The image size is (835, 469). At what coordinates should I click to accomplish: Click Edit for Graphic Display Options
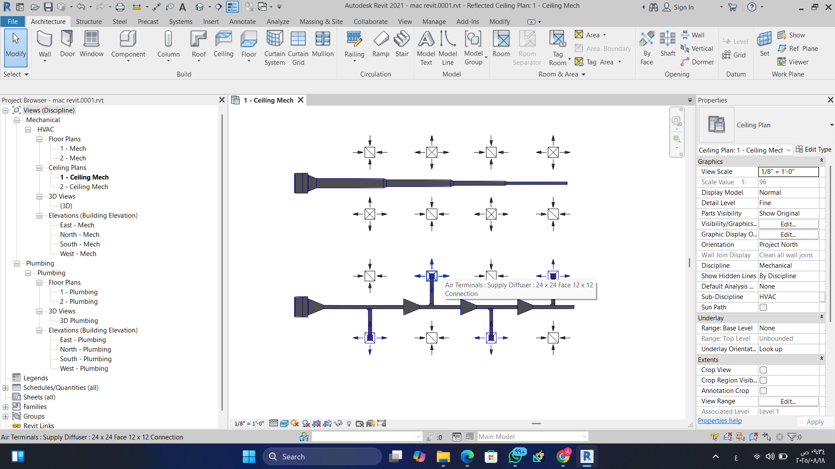(788, 234)
